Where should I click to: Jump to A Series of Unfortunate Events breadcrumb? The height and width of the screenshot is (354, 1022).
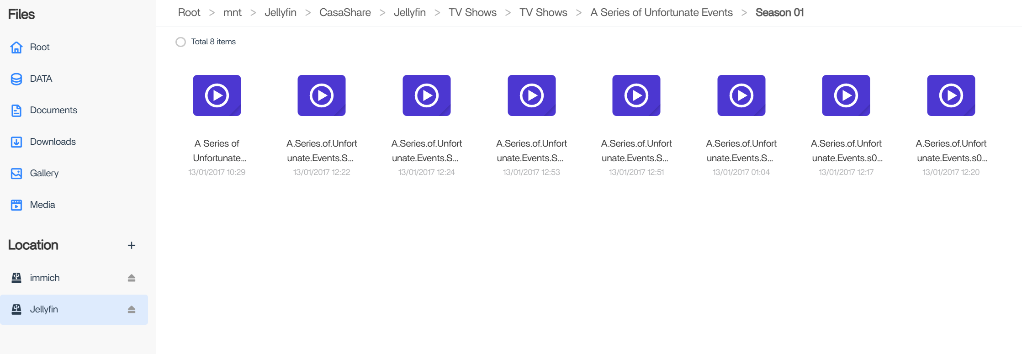coord(661,13)
